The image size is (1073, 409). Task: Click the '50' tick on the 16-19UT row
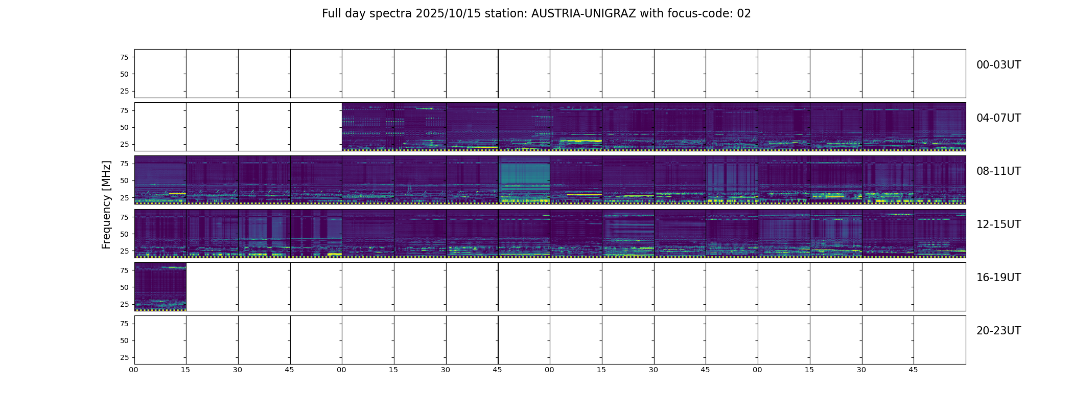[124, 287]
